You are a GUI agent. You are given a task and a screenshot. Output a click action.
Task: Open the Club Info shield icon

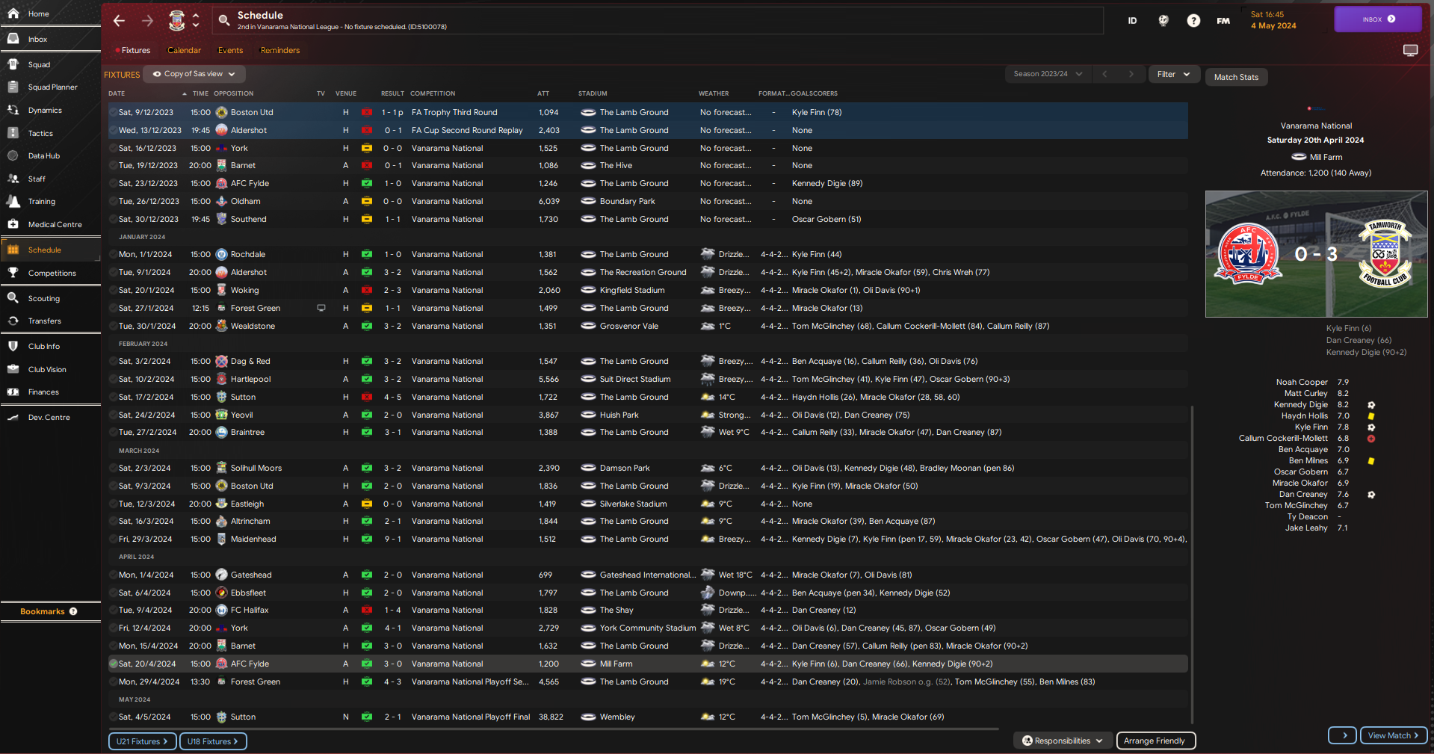(x=13, y=346)
